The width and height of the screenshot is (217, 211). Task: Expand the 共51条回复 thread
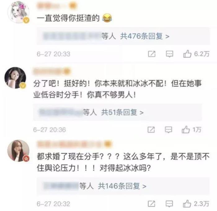coord(122,112)
